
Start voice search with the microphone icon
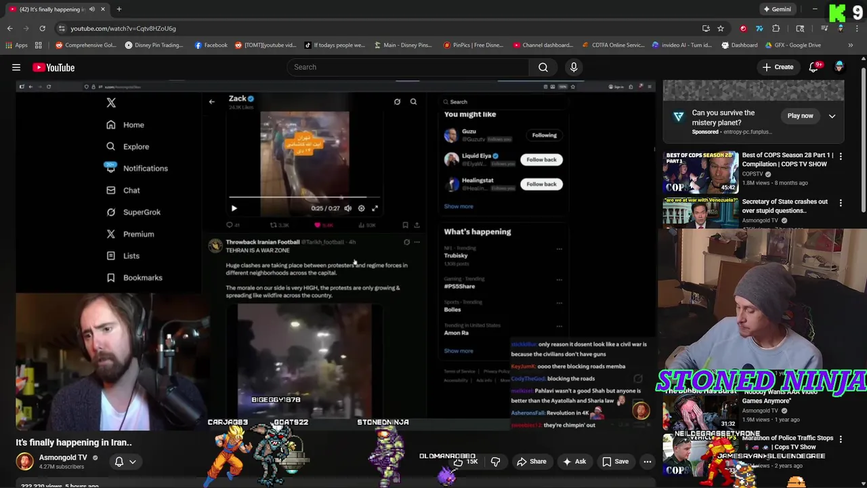574,67
